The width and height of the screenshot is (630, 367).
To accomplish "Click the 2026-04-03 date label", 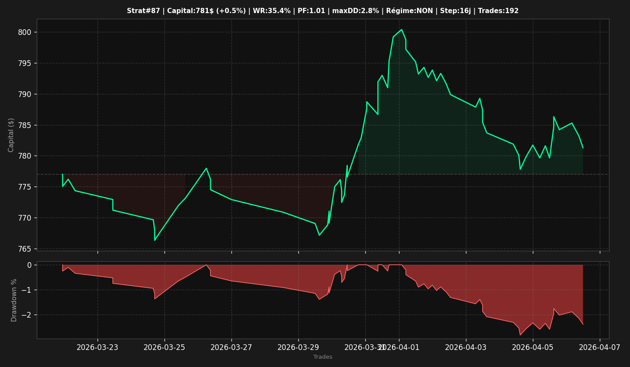I will click(x=466, y=348).
